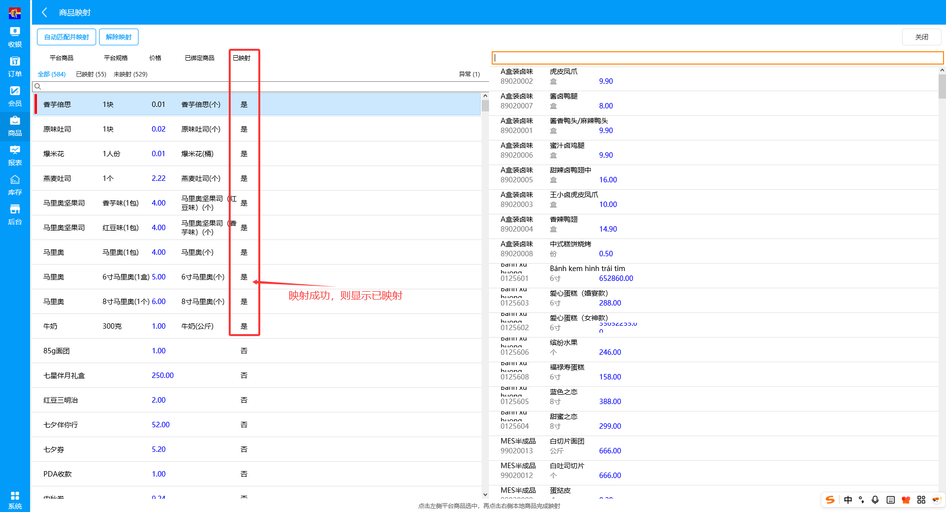Viewport: 946px width, 512px height.
Task: Click the Sogou input method S logo
Action: (830, 500)
